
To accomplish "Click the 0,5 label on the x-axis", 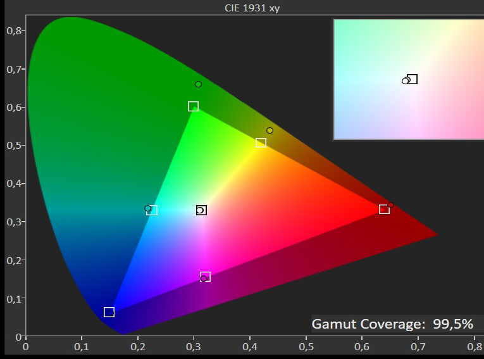I will coord(306,346).
